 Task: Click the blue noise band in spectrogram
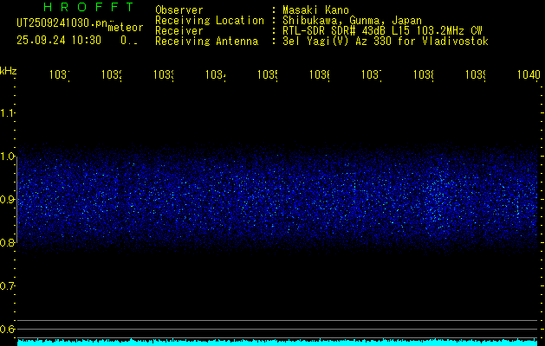(277, 199)
